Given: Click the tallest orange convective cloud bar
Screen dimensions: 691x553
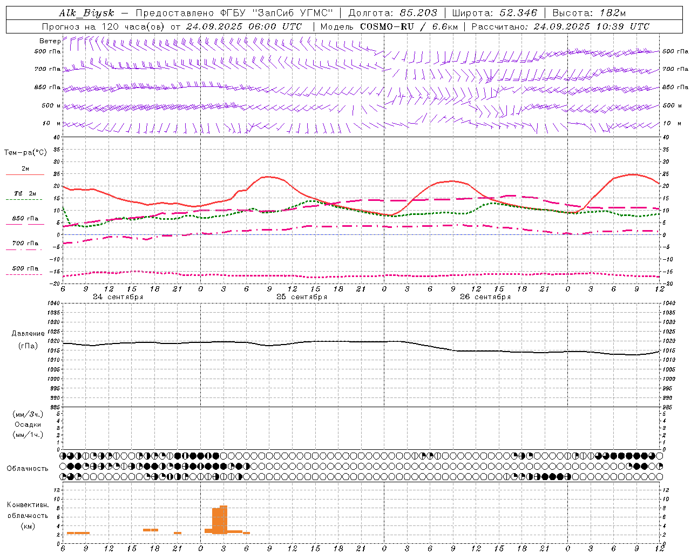Looking at the screenshot, I should tap(223, 520).
